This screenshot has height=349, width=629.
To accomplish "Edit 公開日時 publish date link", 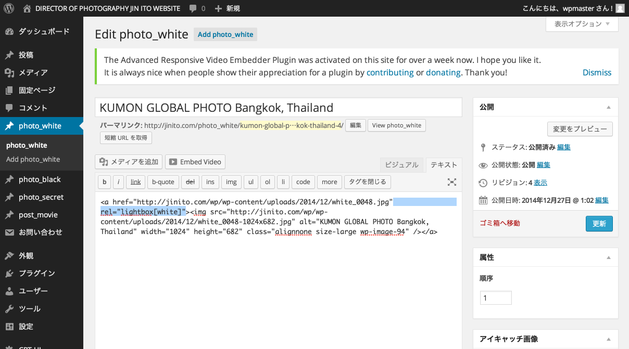I will point(601,200).
